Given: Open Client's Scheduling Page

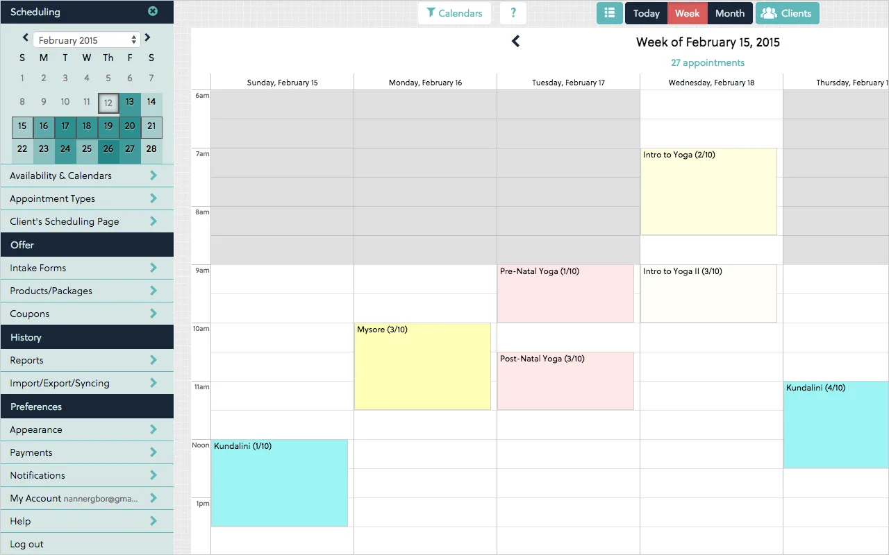Looking at the screenshot, I should click(x=87, y=221).
